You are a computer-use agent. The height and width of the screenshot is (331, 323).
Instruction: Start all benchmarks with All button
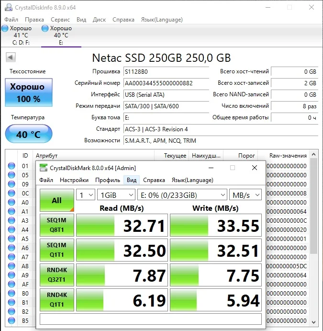point(57,200)
